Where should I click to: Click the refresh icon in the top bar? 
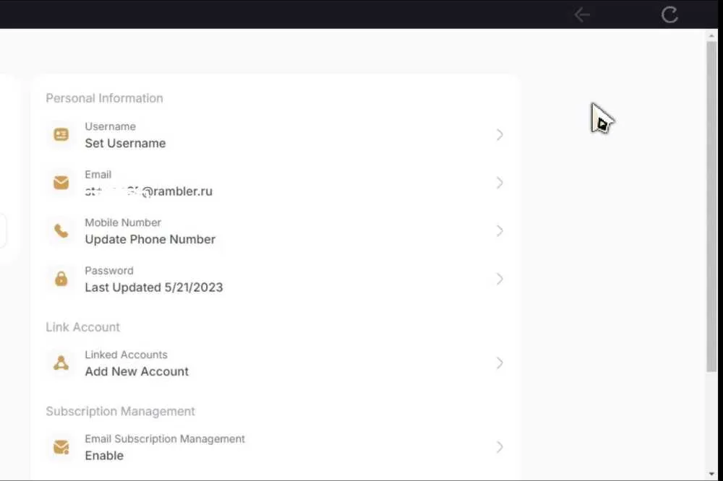coord(669,14)
